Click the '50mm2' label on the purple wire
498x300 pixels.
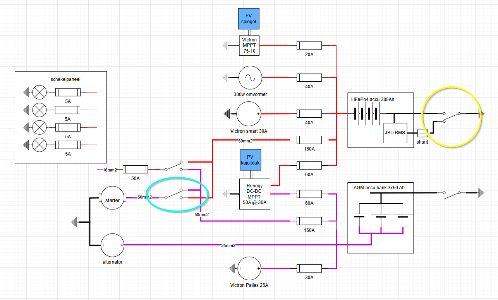[x=201, y=214]
